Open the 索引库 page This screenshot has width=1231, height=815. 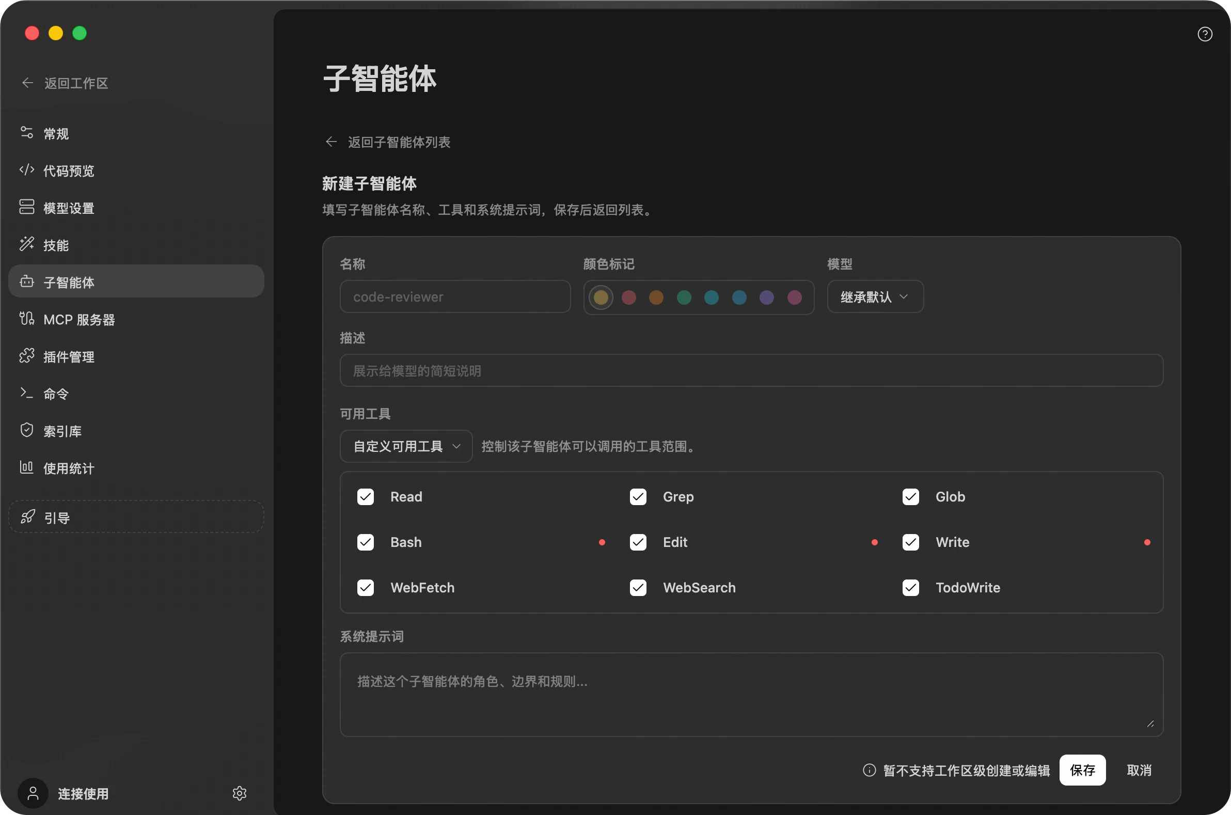coord(136,431)
